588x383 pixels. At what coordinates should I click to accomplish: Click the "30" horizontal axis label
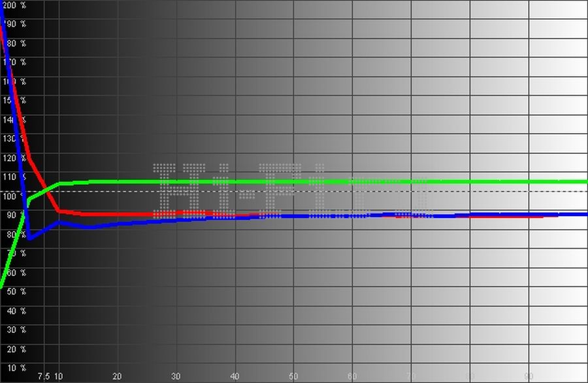pos(176,376)
